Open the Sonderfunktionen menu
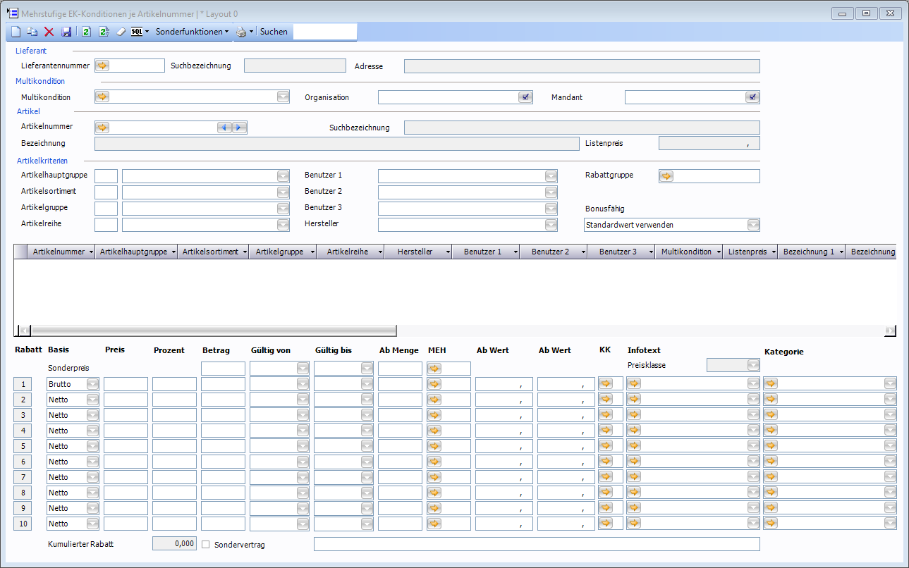The height and width of the screenshot is (568, 909). [192, 32]
